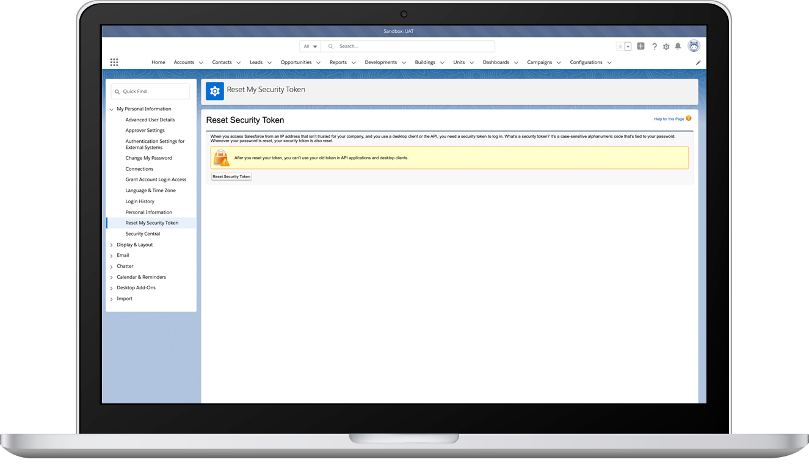
Task: Collapse the My Personal Information section
Action: [x=111, y=109]
